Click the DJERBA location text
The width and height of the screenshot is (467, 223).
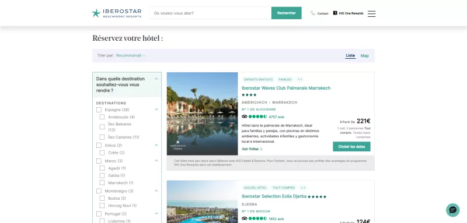250,204
